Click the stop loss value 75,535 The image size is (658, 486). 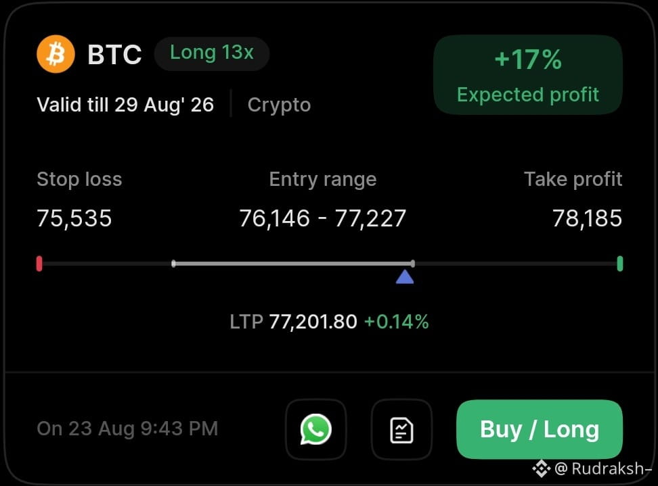point(74,218)
